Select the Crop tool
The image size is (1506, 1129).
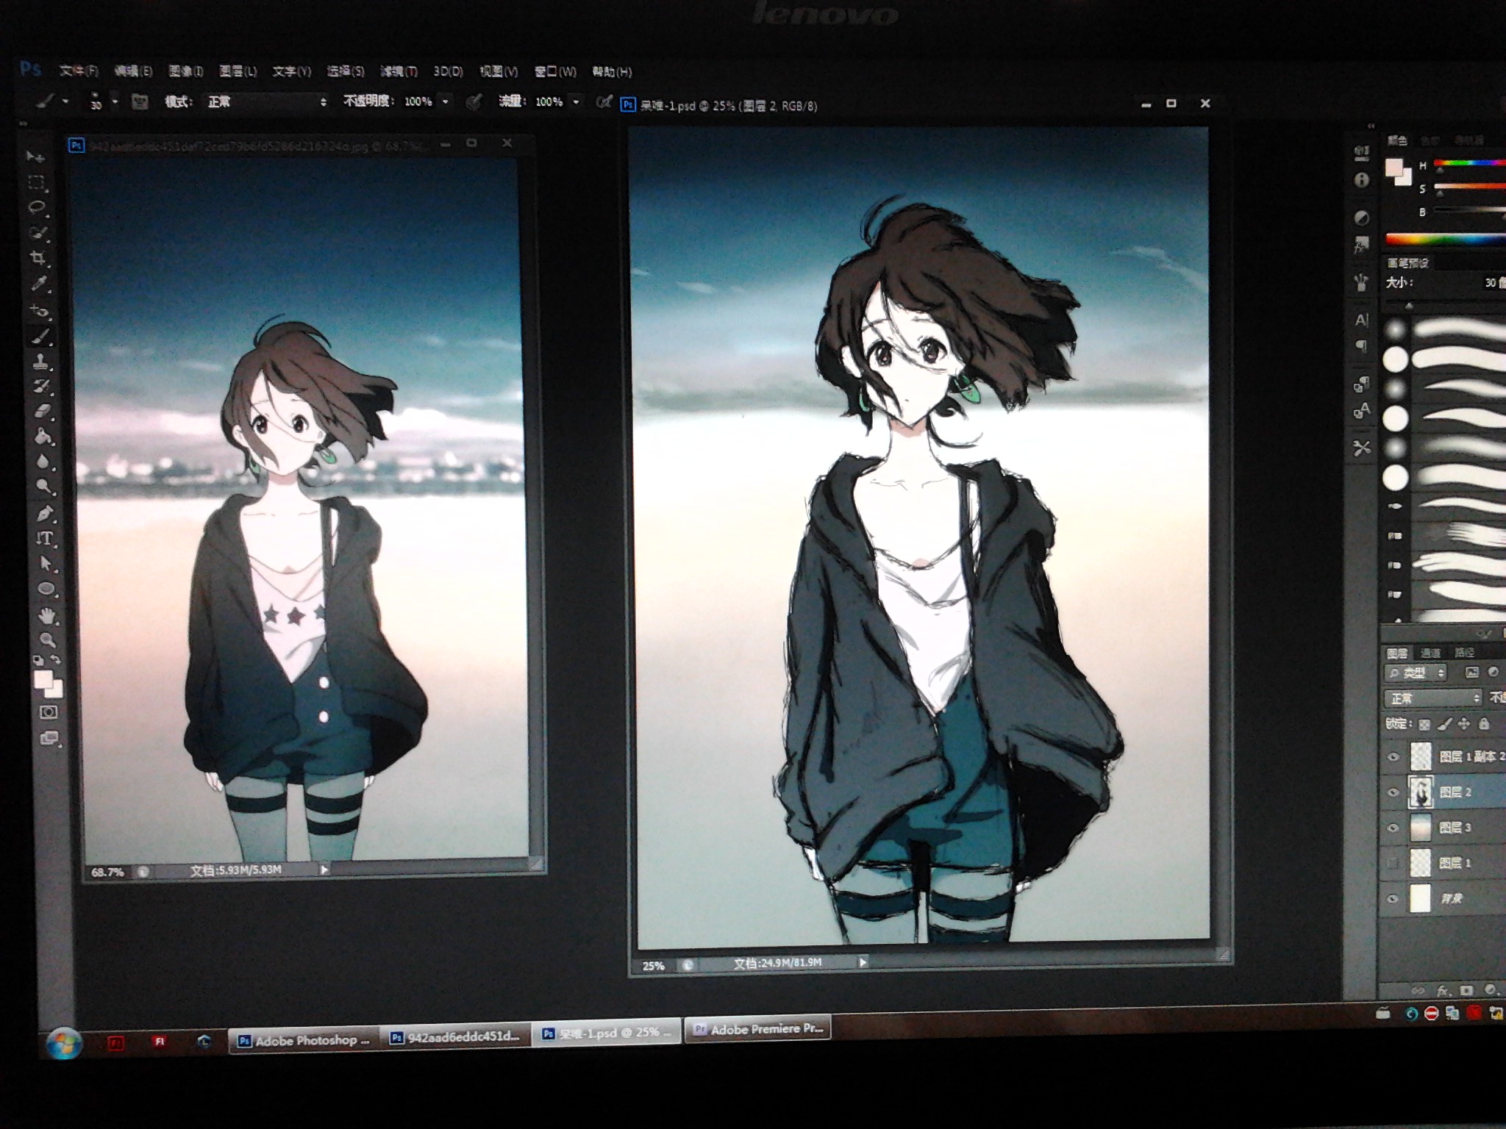38,258
